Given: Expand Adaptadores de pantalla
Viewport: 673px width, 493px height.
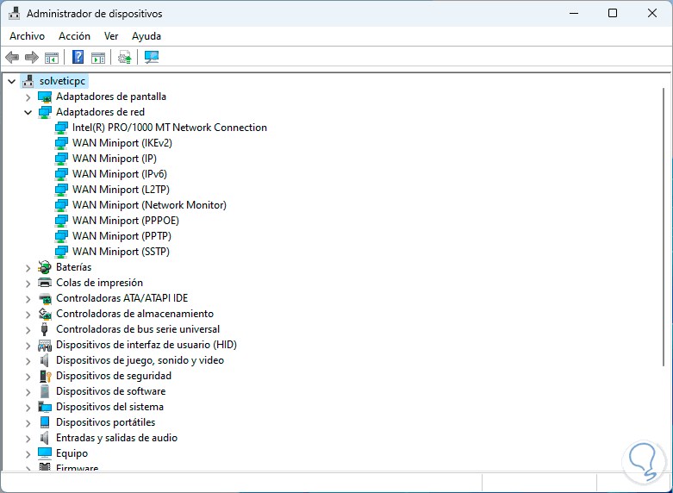Looking at the screenshot, I should (28, 97).
